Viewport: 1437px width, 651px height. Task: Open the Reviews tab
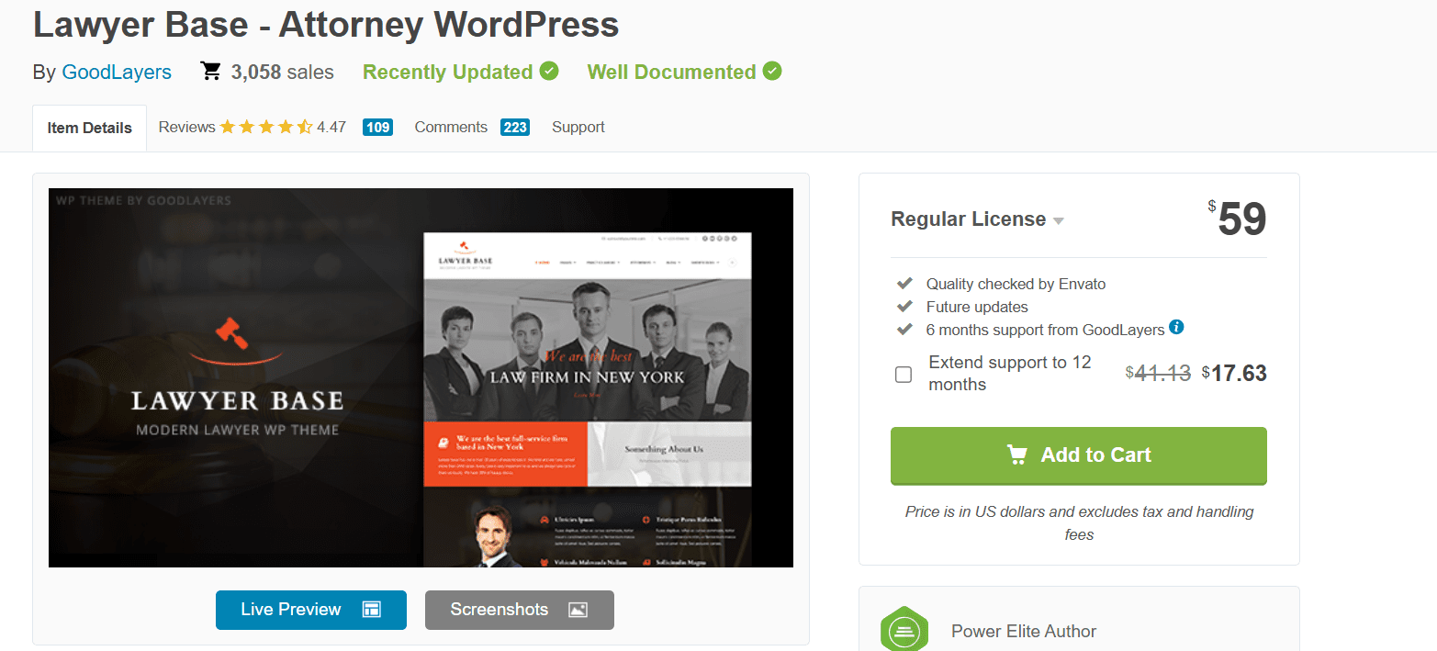275,128
